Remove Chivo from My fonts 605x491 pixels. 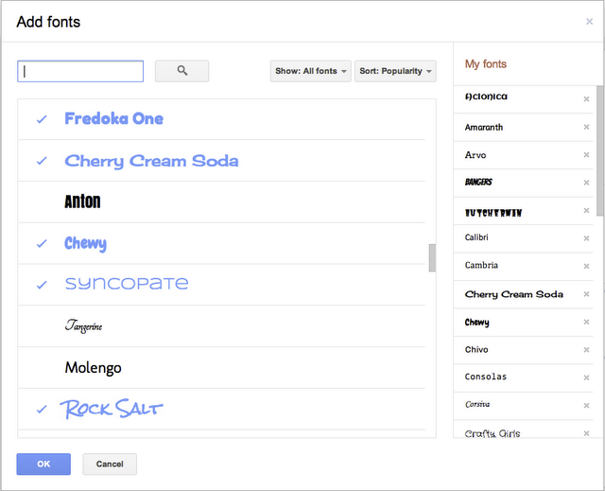[586, 350]
